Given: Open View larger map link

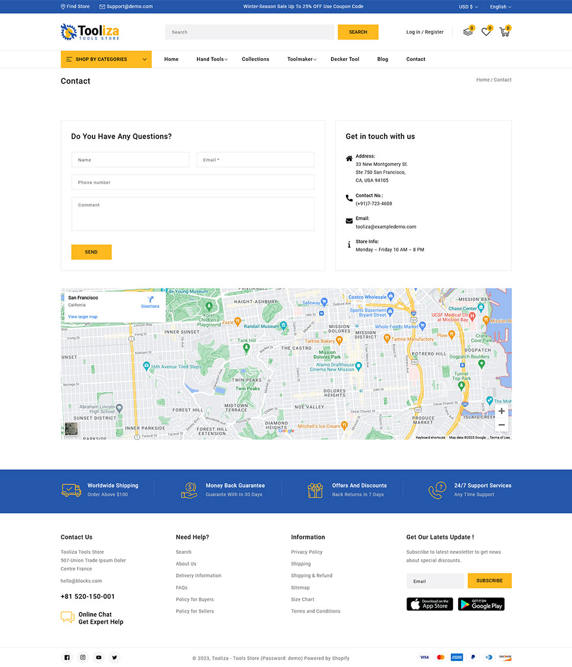Looking at the screenshot, I should 82,317.
